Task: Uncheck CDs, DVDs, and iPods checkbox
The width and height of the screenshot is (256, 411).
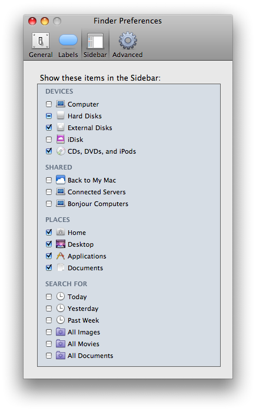Action: [x=49, y=151]
